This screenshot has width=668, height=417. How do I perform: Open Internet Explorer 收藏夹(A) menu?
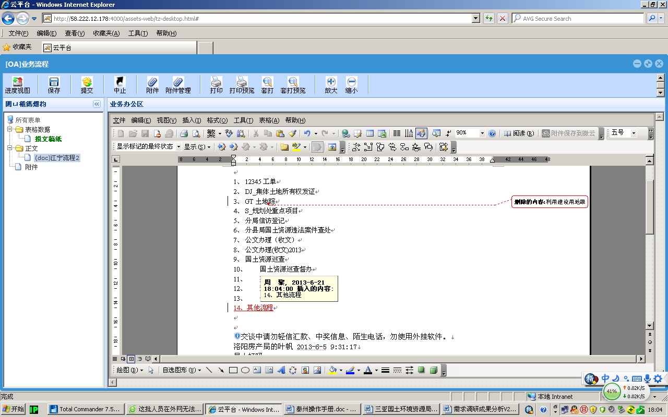(x=106, y=33)
